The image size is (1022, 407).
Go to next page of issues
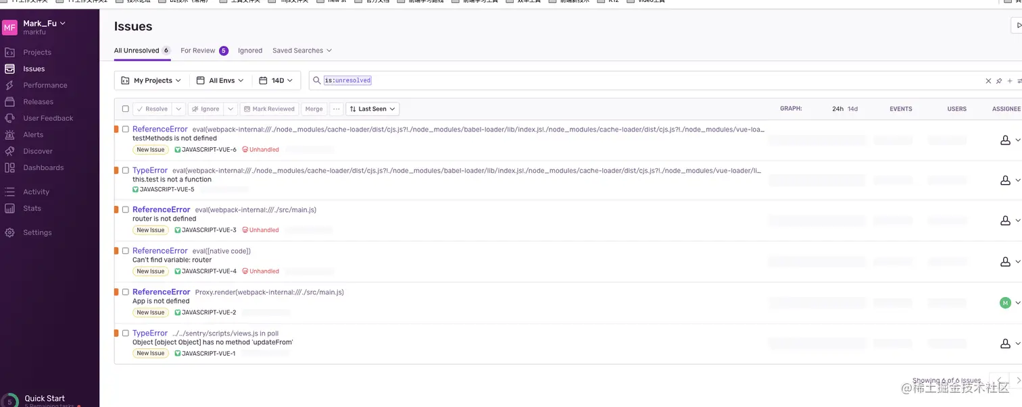coord(1017,381)
